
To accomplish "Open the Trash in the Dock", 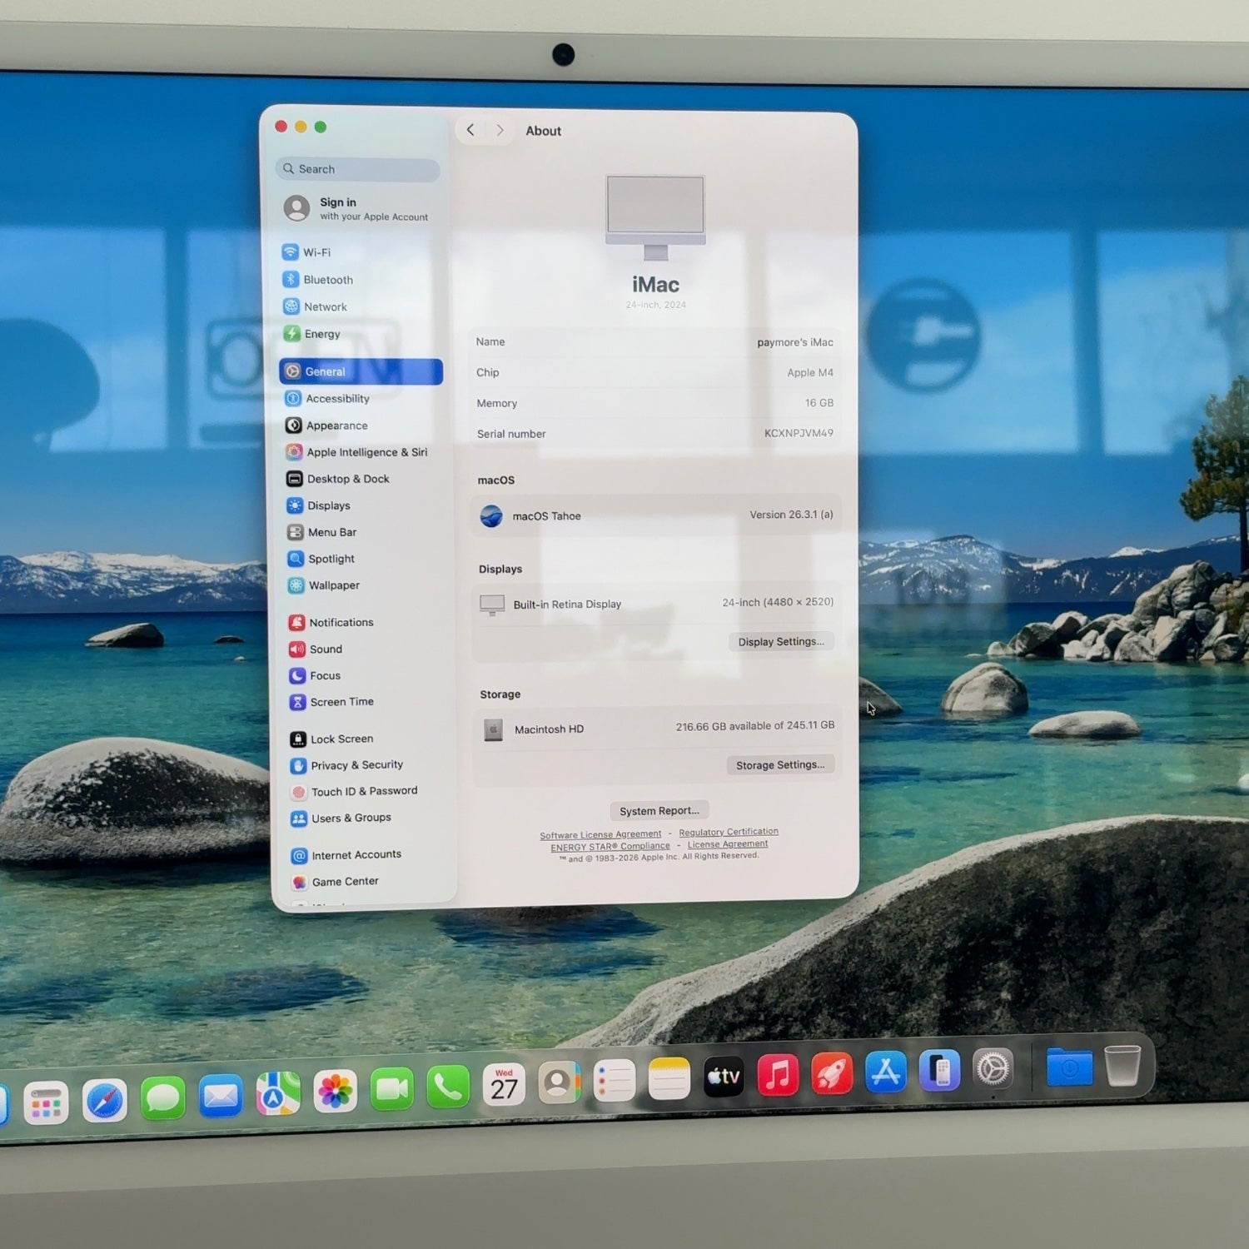I will click(x=1122, y=1064).
